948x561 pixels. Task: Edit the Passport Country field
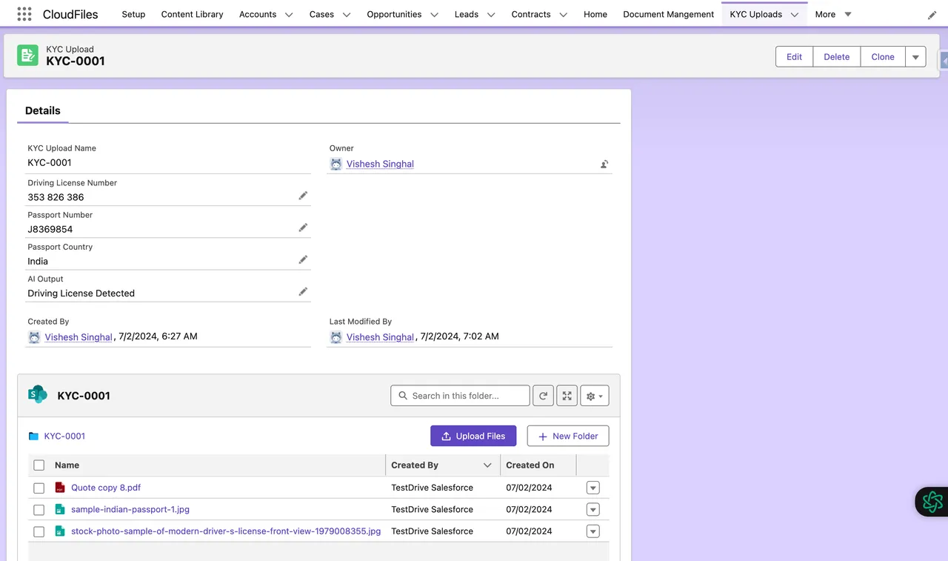tap(303, 259)
